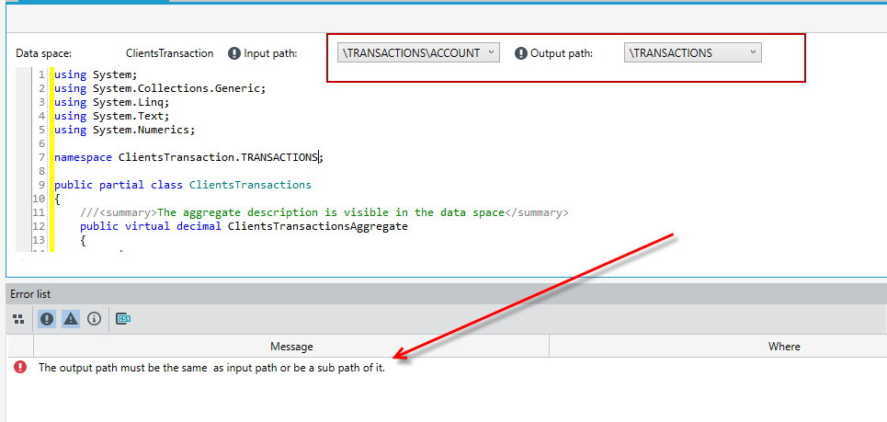The width and height of the screenshot is (887, 422).
Task: Click the 'Data space:' label
Action: [x=43, y=53]
